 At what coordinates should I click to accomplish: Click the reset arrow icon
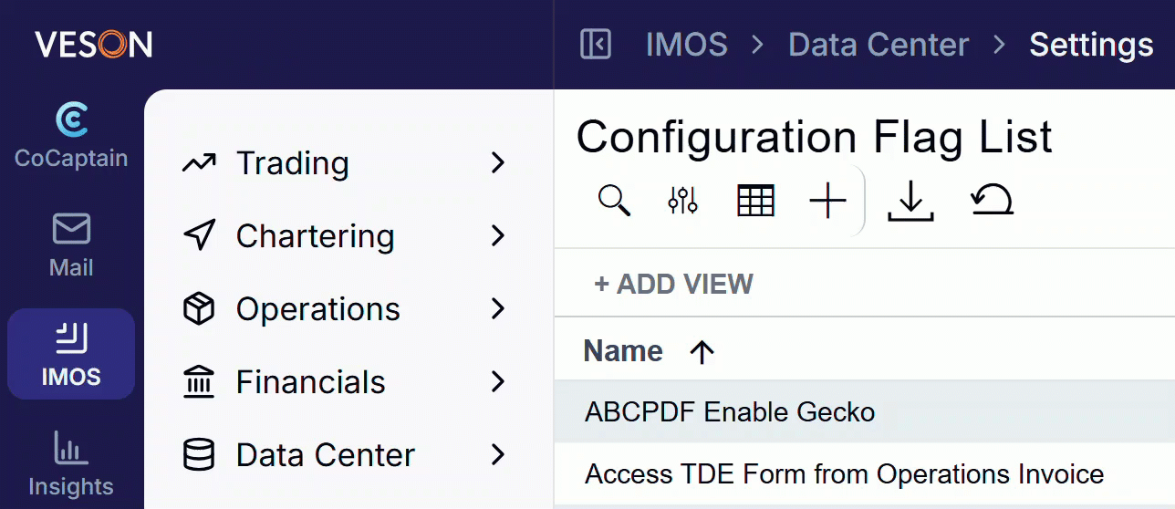click(993, 200)
